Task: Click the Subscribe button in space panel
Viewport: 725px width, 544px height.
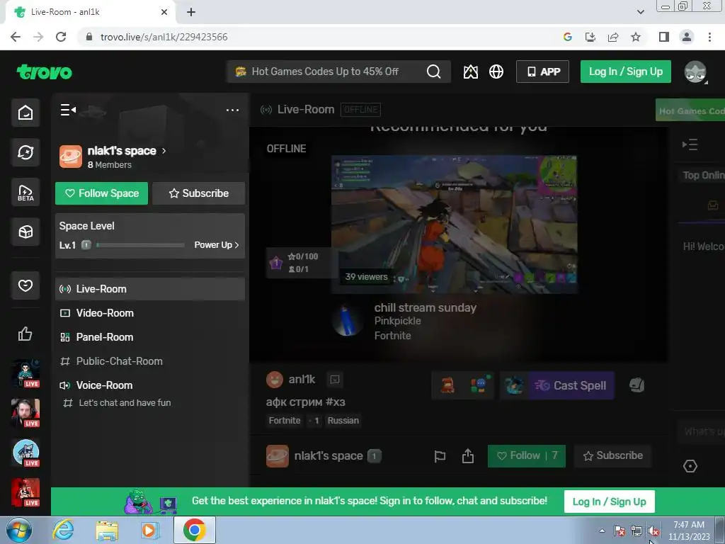Action: pyautogui.click(x=199, y=193)
